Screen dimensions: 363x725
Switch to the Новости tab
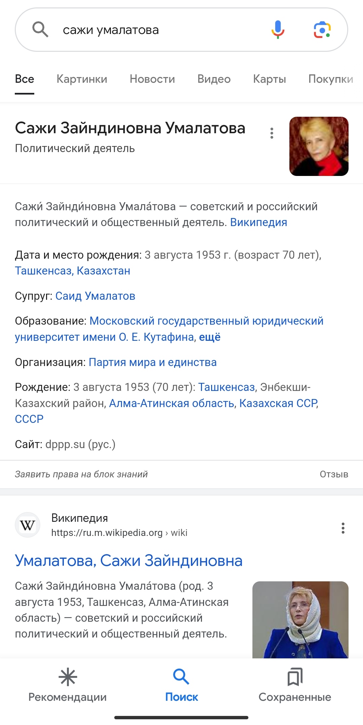(x=152, y=79)
